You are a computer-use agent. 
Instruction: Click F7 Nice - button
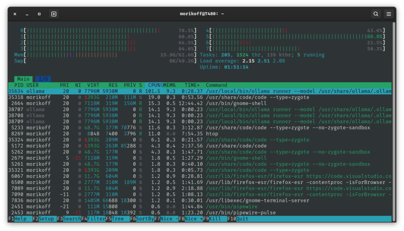click(x=166, y=219)
